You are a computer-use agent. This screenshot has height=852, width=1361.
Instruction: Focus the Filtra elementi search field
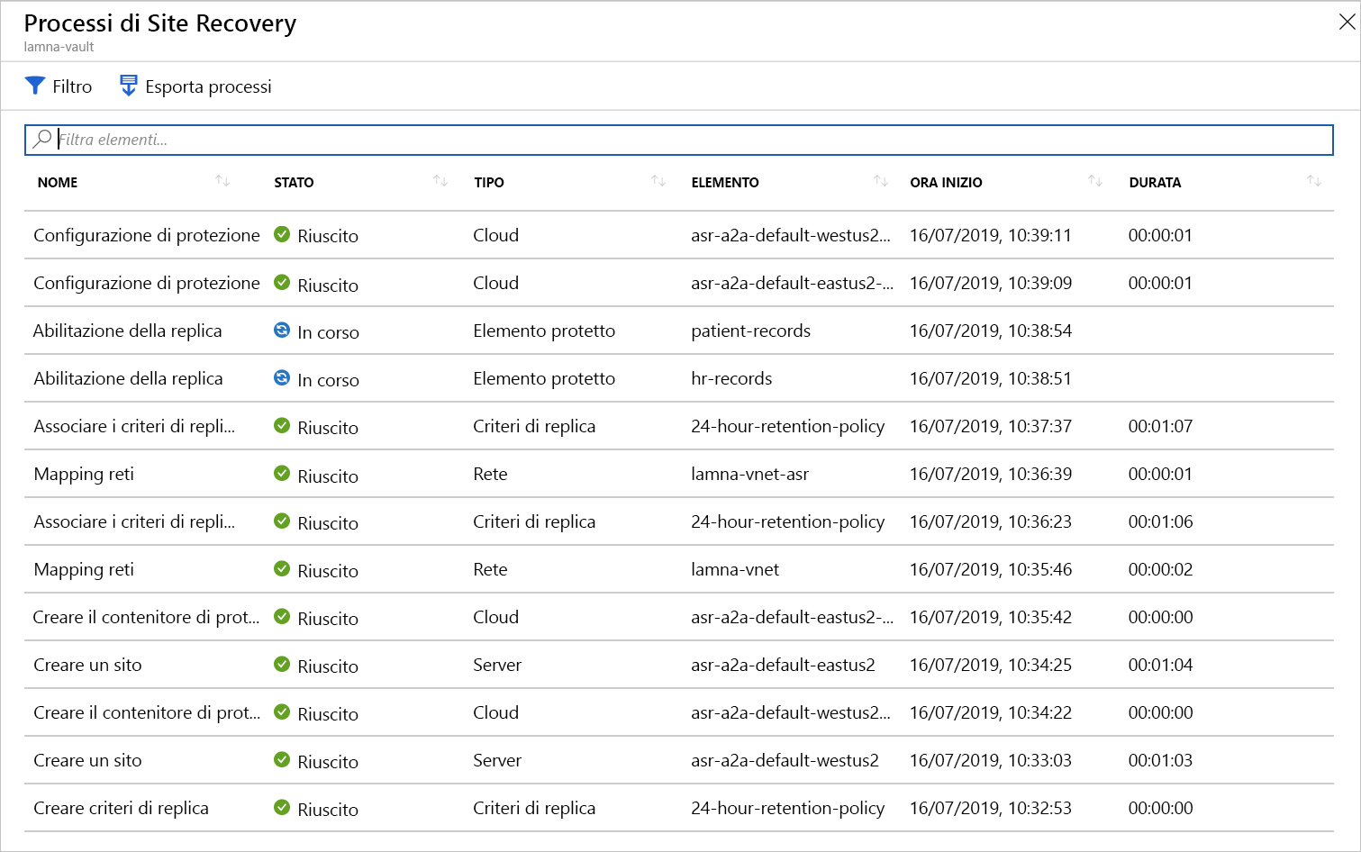[x=678, y=140]
